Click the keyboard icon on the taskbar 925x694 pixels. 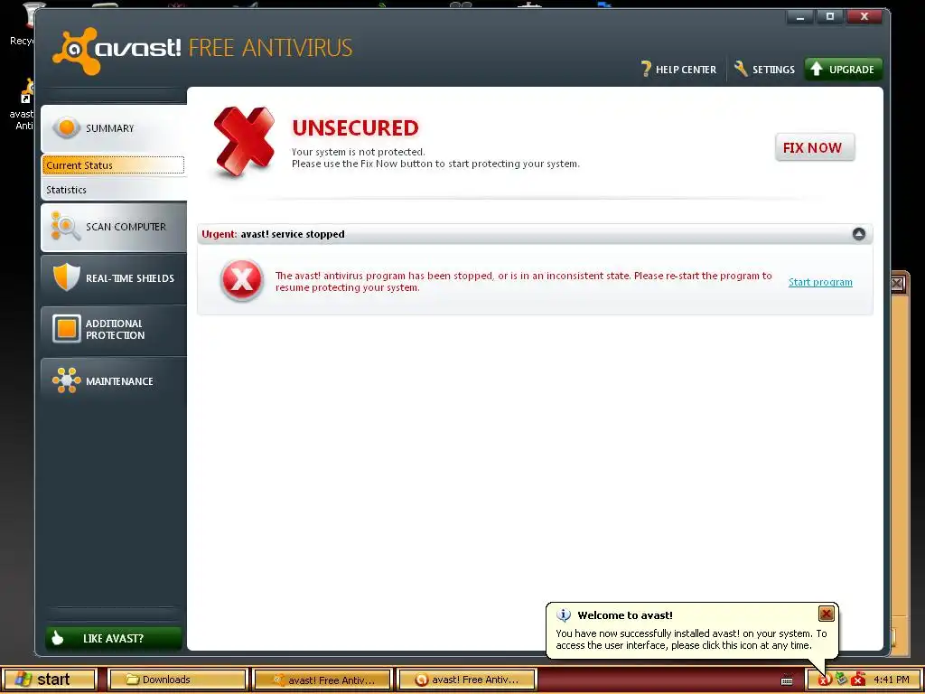pos(787,680)
